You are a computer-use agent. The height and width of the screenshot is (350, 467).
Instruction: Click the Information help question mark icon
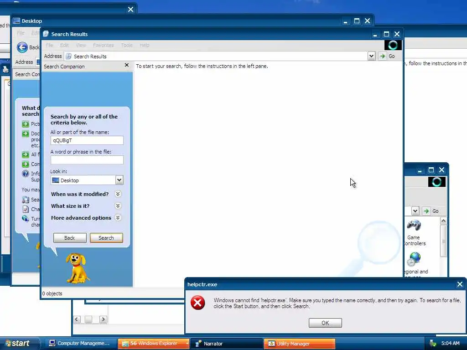tap(26, 174)
